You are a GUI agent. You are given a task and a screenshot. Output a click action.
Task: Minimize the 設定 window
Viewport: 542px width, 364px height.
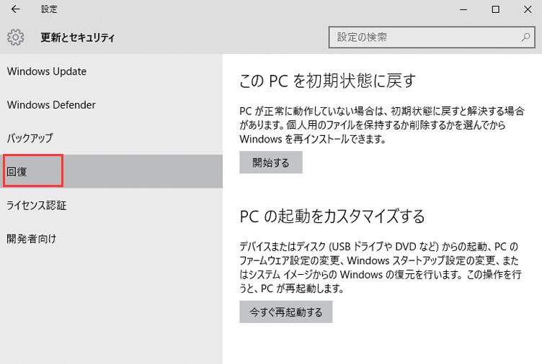click(462, 9)
